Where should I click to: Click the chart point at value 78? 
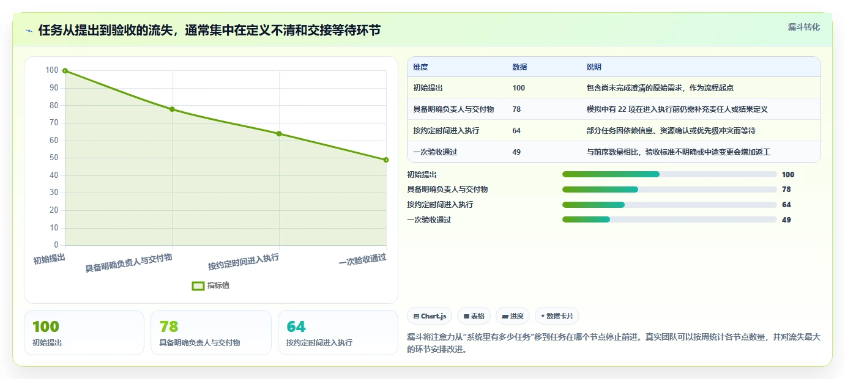tap(172, 109)
